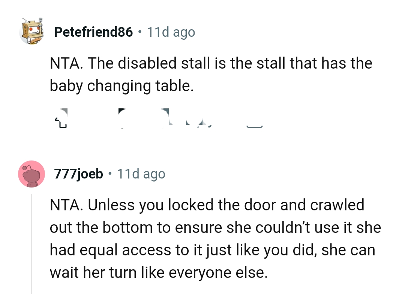Screen dimensions: 405x294
Task: Click 777joeb's red Snoo avatar
Action: point(32,174)
